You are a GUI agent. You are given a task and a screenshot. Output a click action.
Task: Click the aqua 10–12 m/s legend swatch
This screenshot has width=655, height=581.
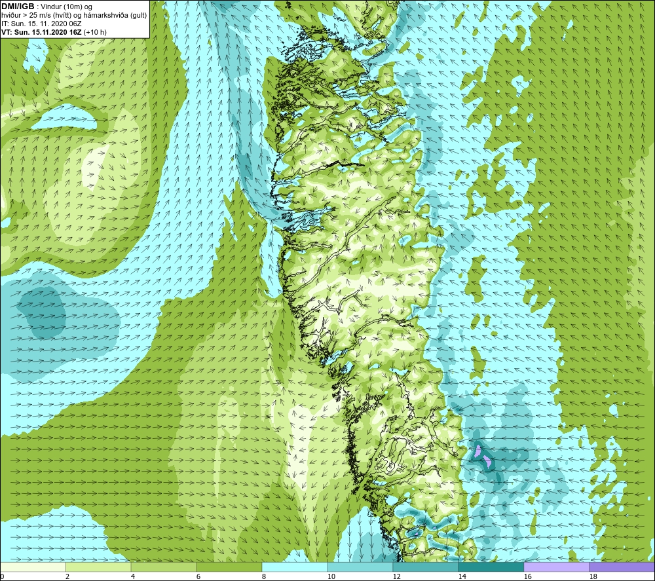click(x=360, y=567)
